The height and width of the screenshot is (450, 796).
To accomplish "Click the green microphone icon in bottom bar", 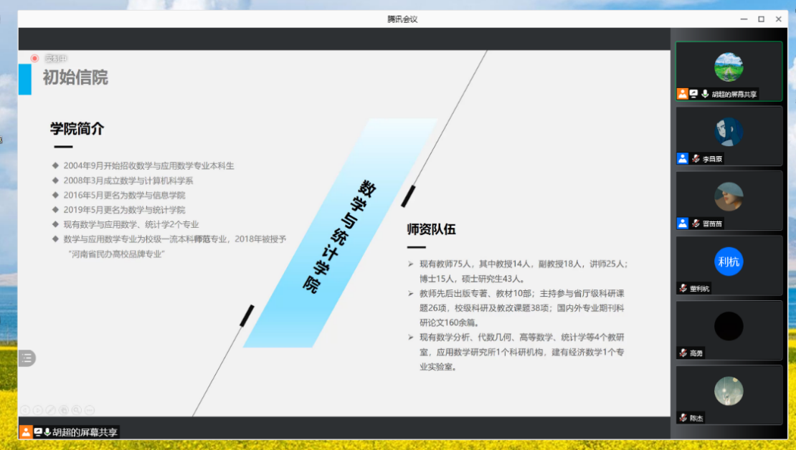I will click(x=47, y=432).
